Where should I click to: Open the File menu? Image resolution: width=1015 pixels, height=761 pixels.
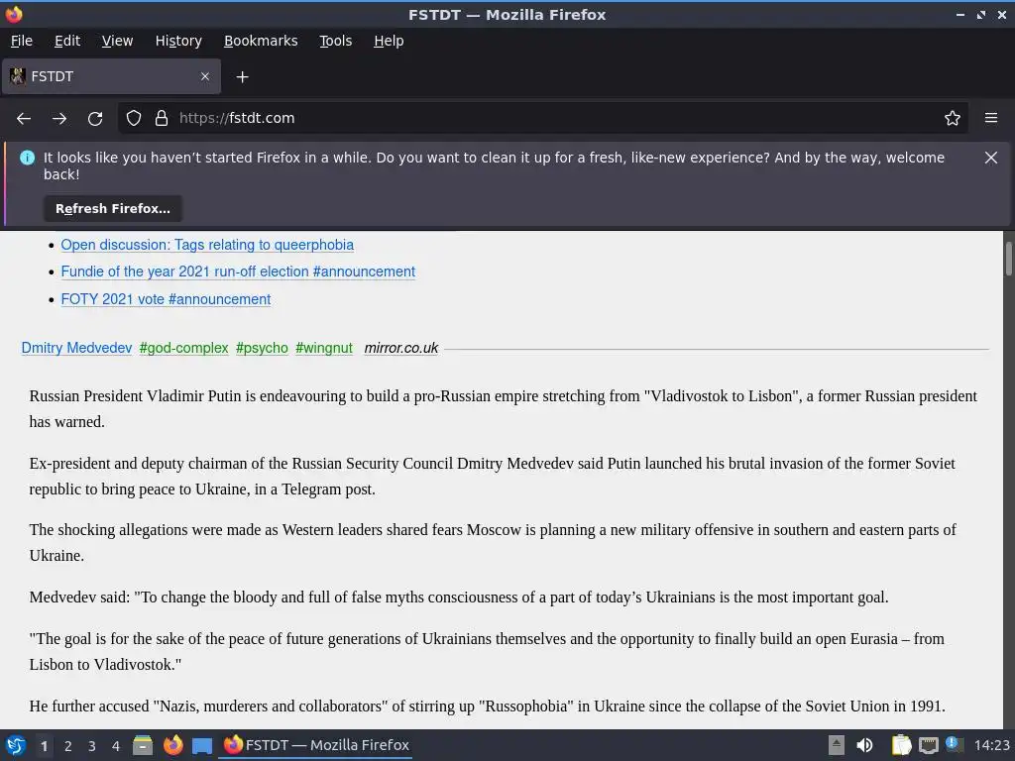pos(22,41)
